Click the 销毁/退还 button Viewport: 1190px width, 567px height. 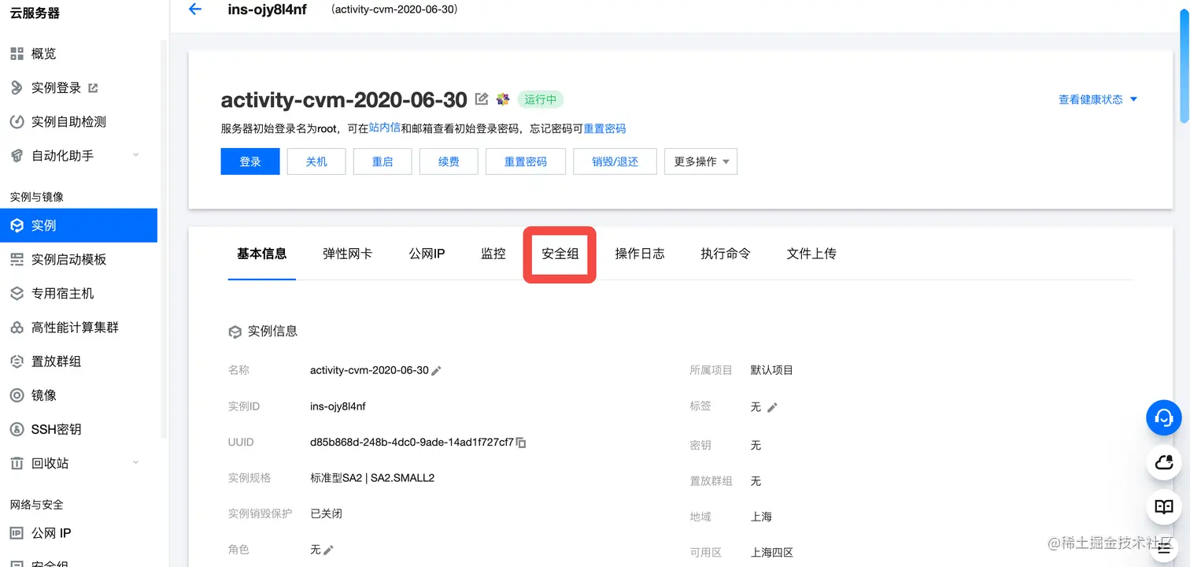615,161
